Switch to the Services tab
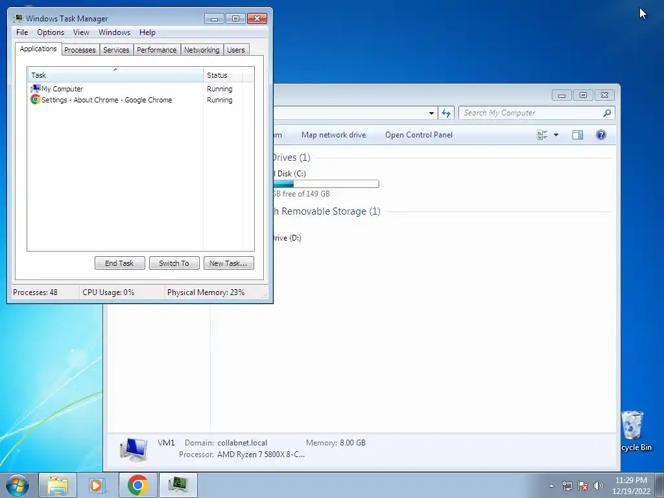Image resolution: width=664 pixels, height=498 pixels. 116,50
